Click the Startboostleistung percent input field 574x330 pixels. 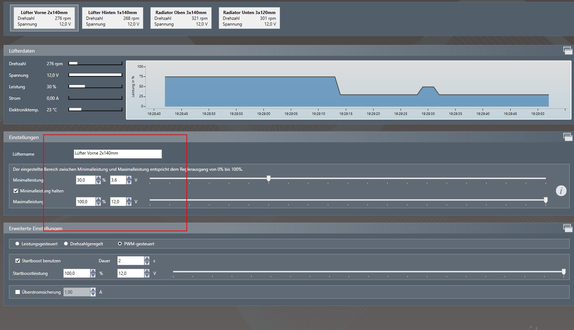point(76,273)
